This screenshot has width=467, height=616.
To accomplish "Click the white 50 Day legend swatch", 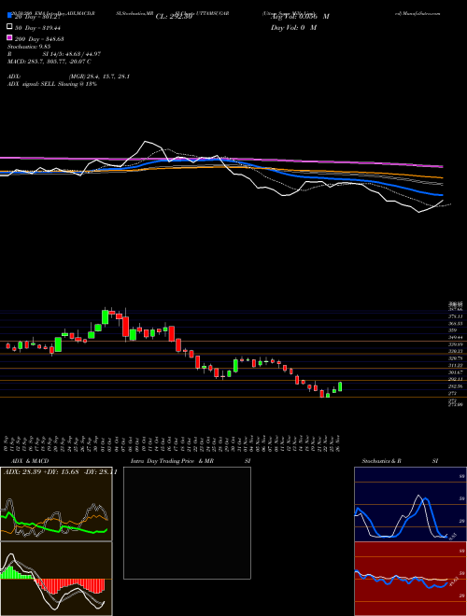I will (x=9, y=27).
